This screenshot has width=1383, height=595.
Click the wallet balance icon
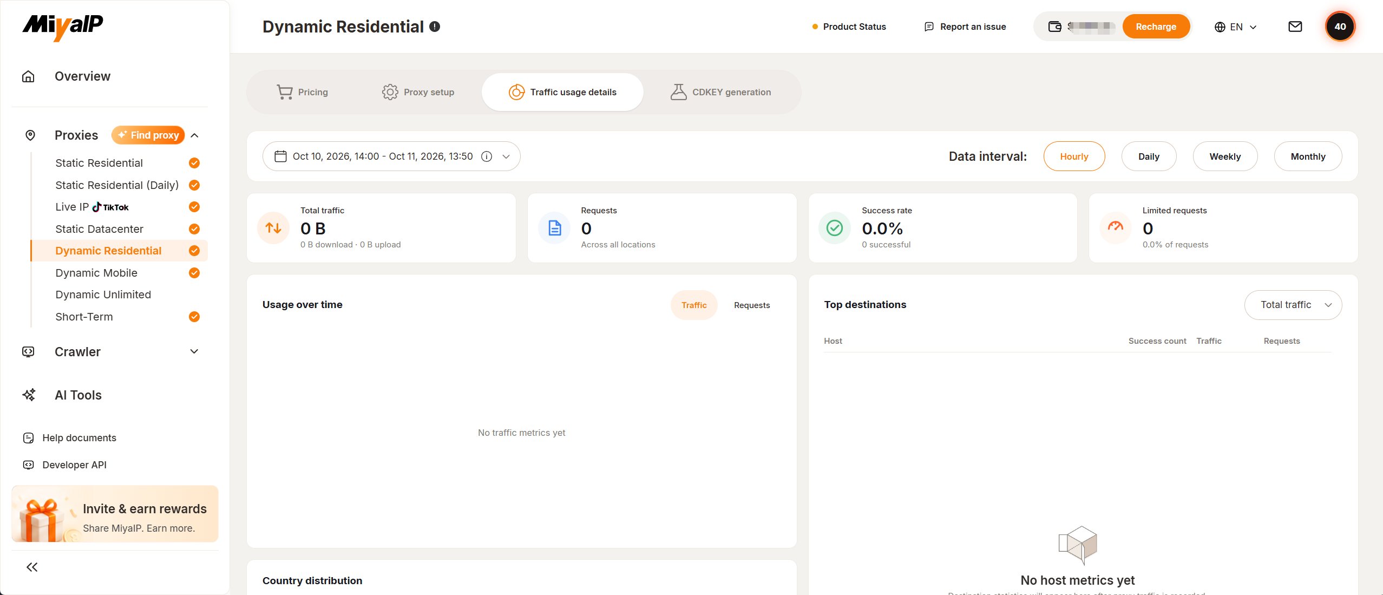pos(1055,27)
